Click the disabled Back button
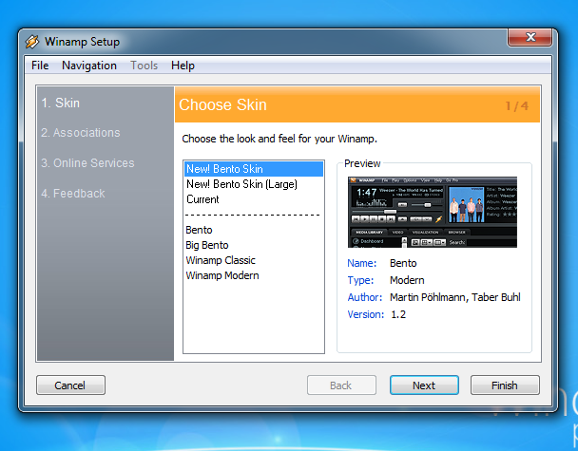The image size is (578, 451). click(341, 385)
